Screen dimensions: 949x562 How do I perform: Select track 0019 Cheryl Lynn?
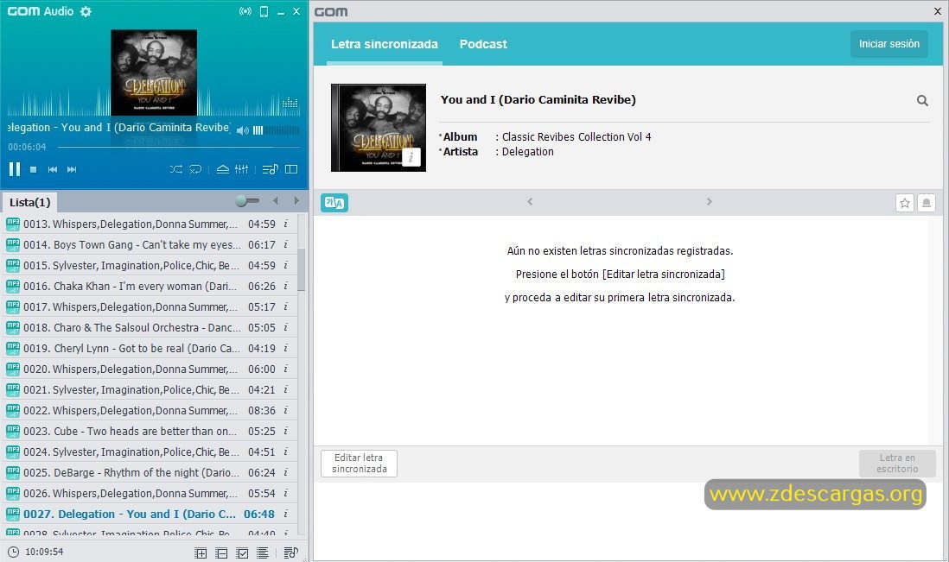150,349
